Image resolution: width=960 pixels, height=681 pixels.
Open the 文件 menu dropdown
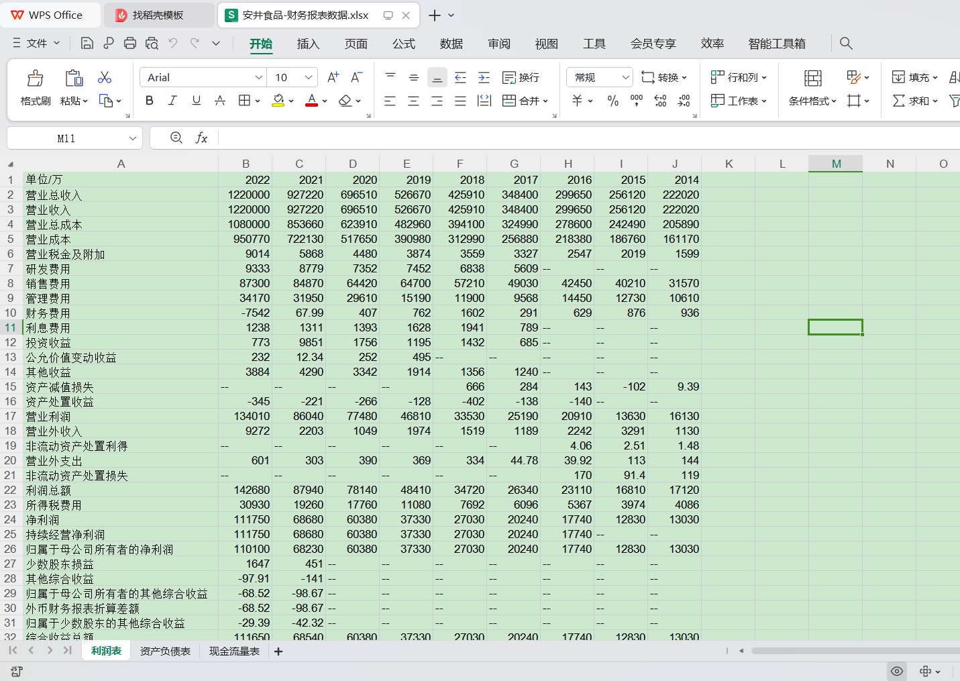pyautogui.click(x=37, y=44)
